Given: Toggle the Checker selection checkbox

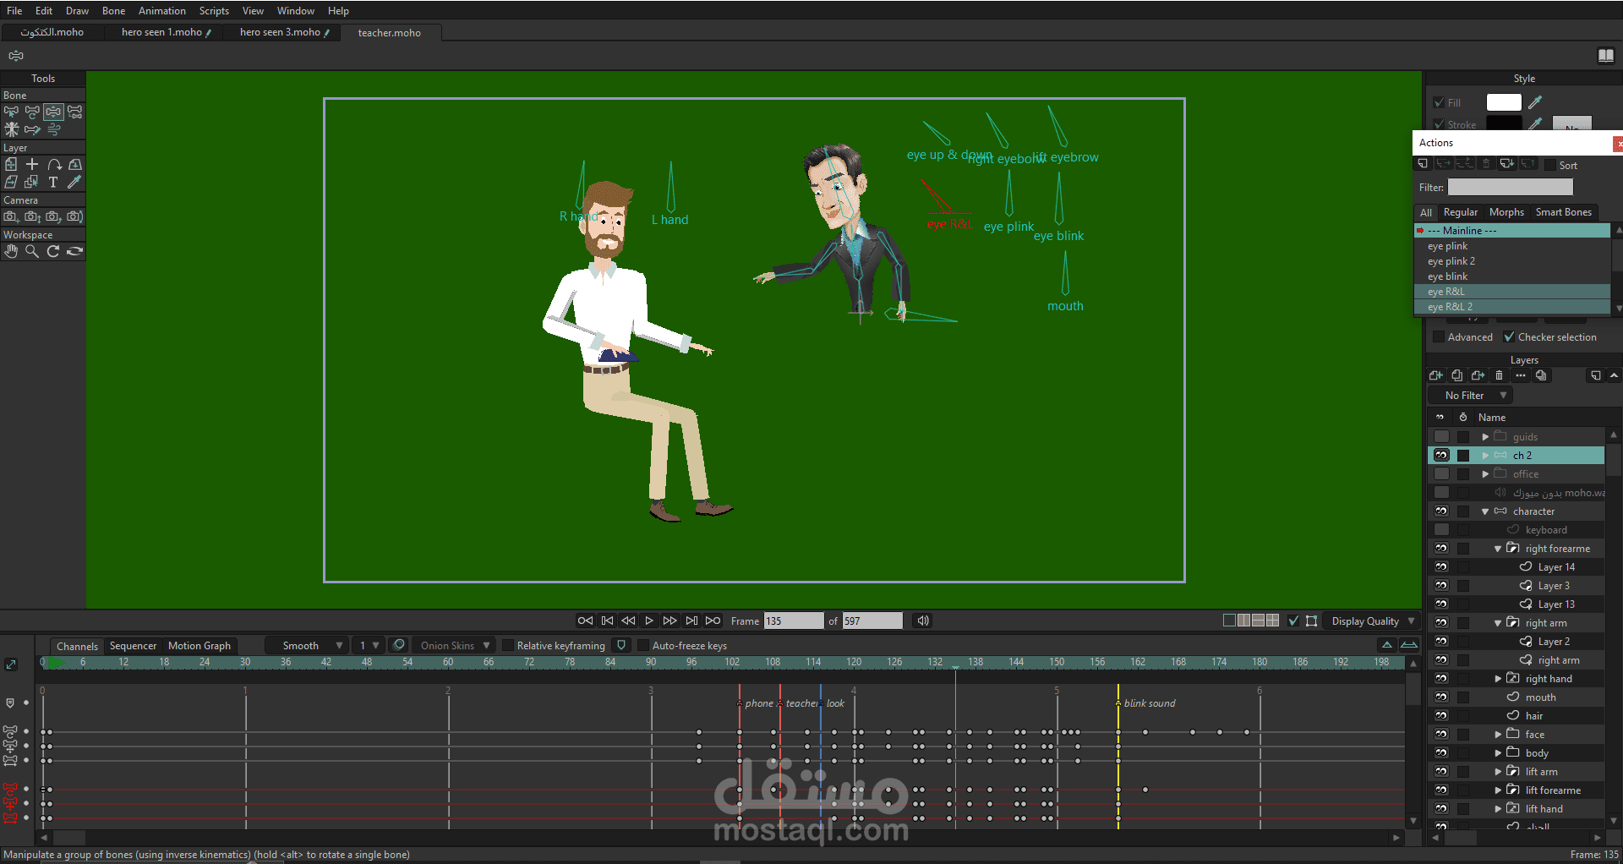Looking at the screenshot, I should [x=1509, y=336].
